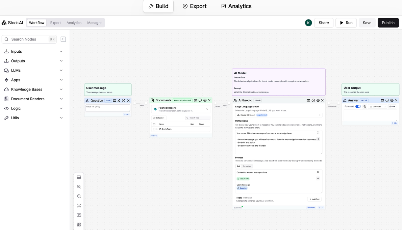Click the Publish button

pyautogui.click(x=388, y=23)
